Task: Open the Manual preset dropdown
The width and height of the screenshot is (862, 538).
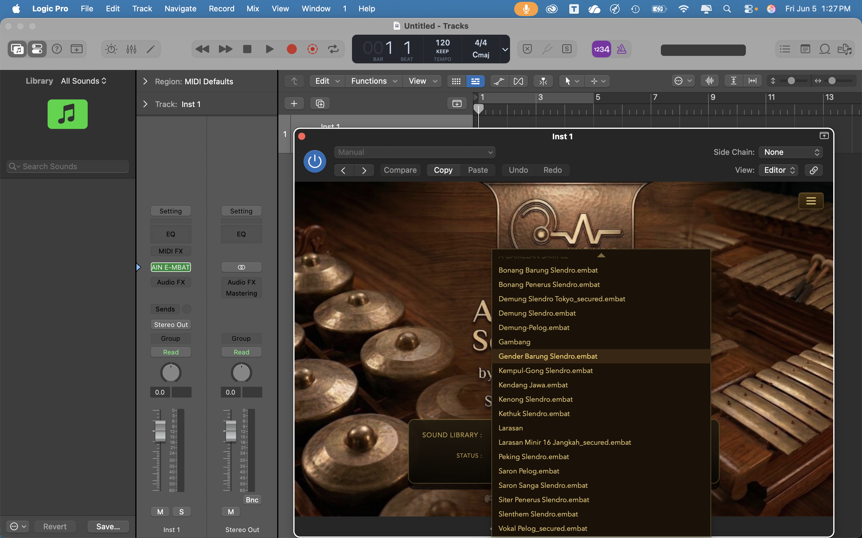Action: [415, 152]
